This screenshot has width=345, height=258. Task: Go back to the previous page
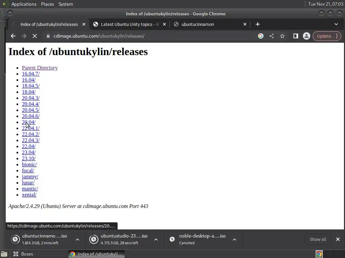click(13, 36)
